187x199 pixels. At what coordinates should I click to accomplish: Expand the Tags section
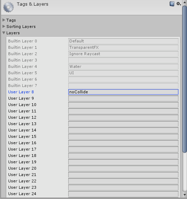[x=4, y=20]
